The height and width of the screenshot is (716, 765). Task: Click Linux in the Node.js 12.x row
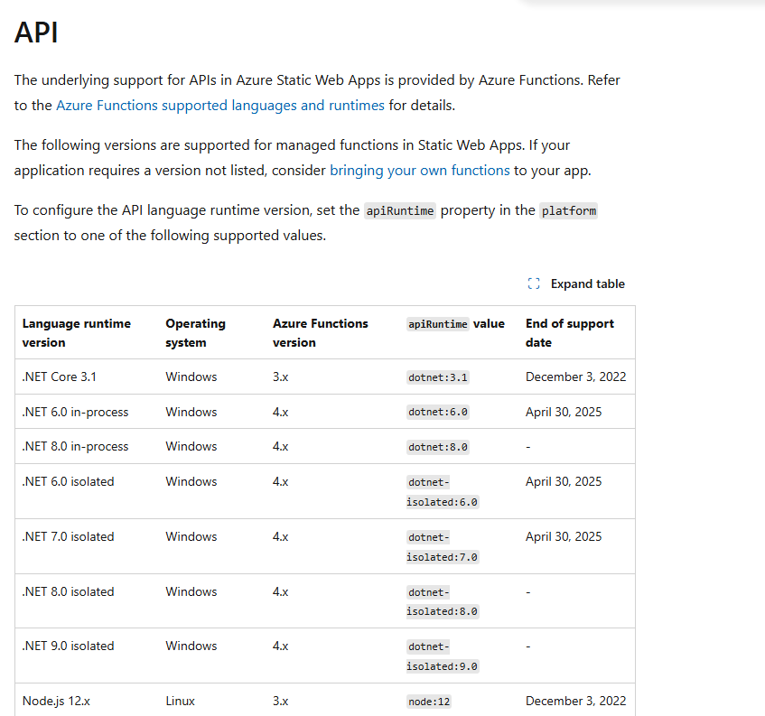pos(180,702)
